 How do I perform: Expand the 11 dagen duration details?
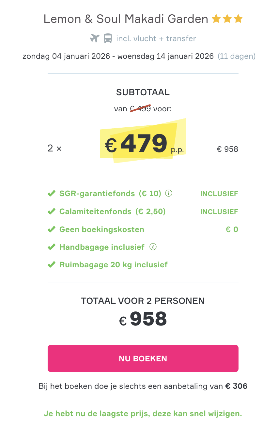(237, 56)
